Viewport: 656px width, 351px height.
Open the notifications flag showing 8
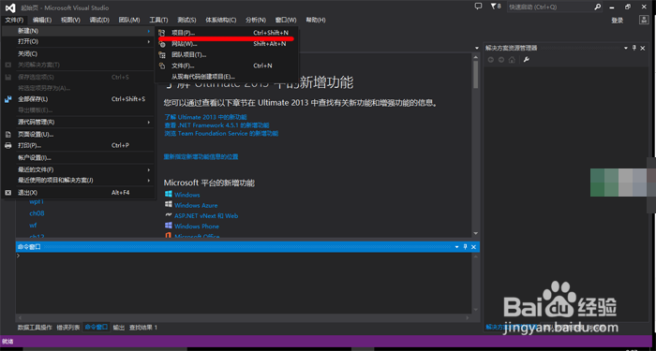pos(495,7)
